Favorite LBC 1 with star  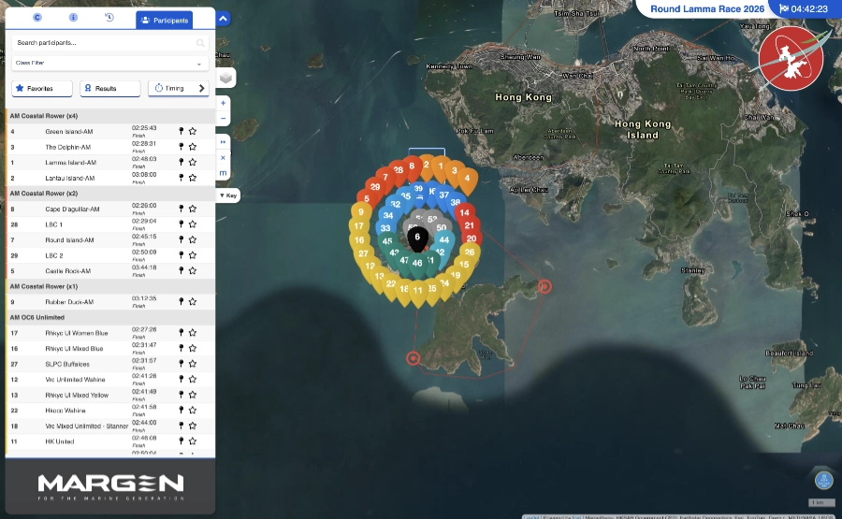[x=193, y=224]
